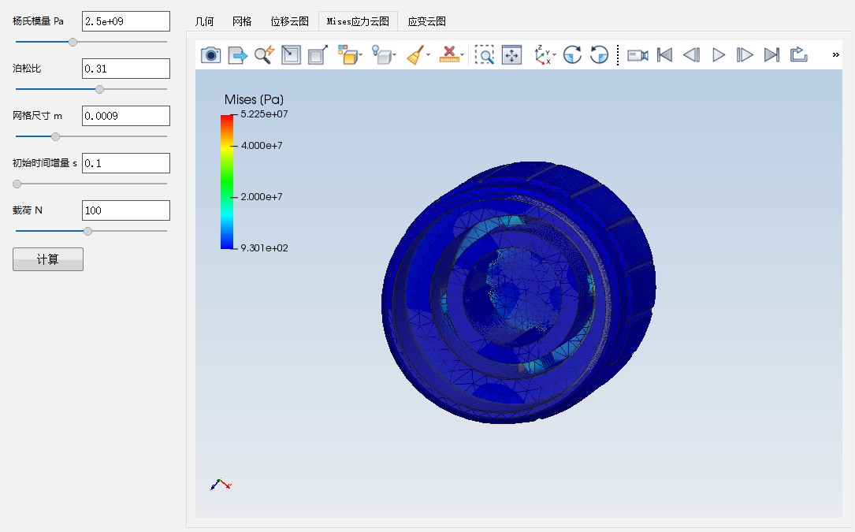The width and height of the screenshot is (855, 532).
Task: Click the ruler measurement delete icon
Action: coord(448,54)
